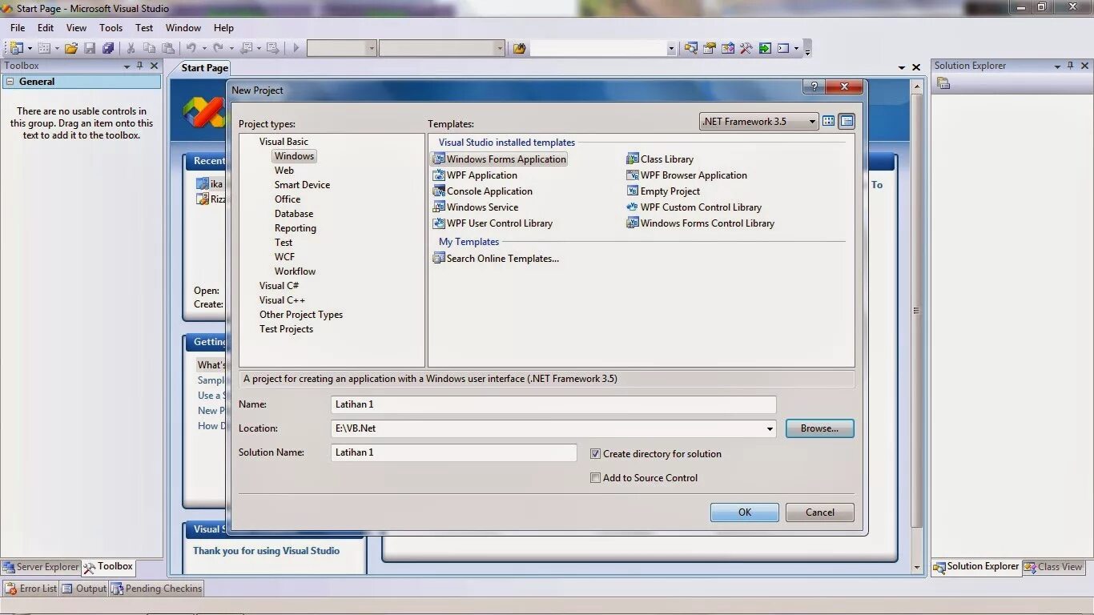The height and width of the screenshot is (615, 1094).
Task: Click the Copy toolbar icon
Action: click(x=149, y=48)
